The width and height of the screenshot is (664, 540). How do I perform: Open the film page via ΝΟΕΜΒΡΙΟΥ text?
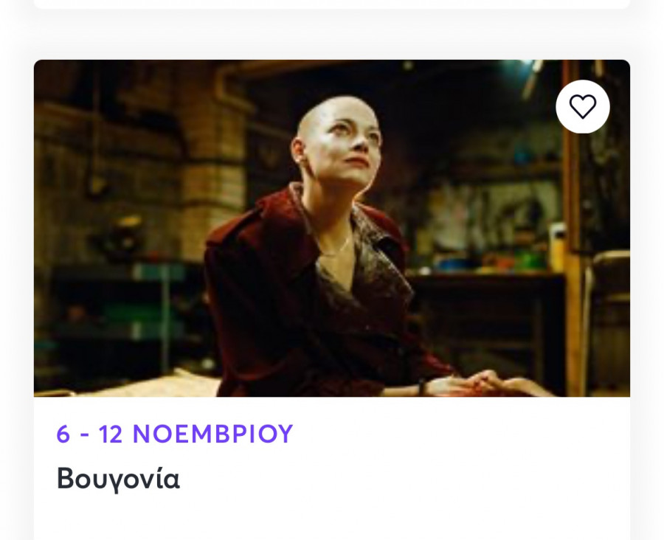click(x=212, y=434)
